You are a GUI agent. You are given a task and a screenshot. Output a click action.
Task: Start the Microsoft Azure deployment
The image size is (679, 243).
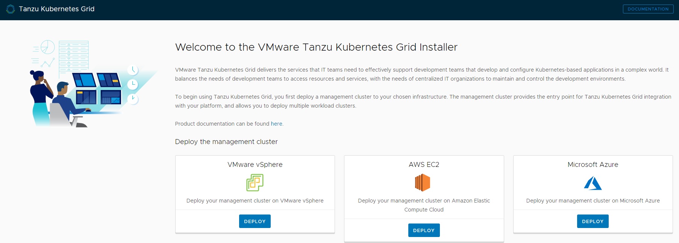[x=593, y=221]
